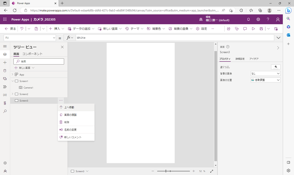Choose 画面の複製 from context menu
294x175 pixels.
pyautogui.click(x=76, y=115)
